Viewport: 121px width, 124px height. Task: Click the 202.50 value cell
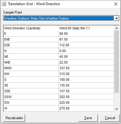(86, 97)
